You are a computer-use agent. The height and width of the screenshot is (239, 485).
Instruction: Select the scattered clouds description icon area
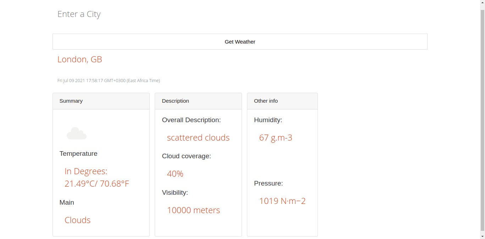(198, 138)
